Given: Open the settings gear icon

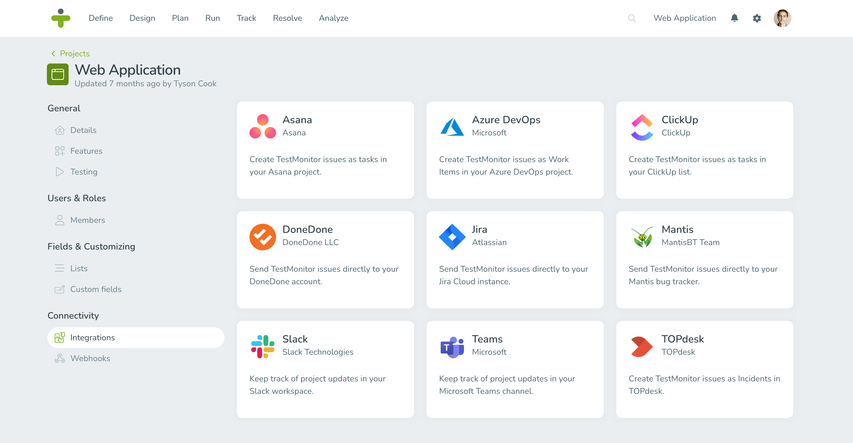Looking at the screenshot, I should pyautogui.click(x=757, y=18).
